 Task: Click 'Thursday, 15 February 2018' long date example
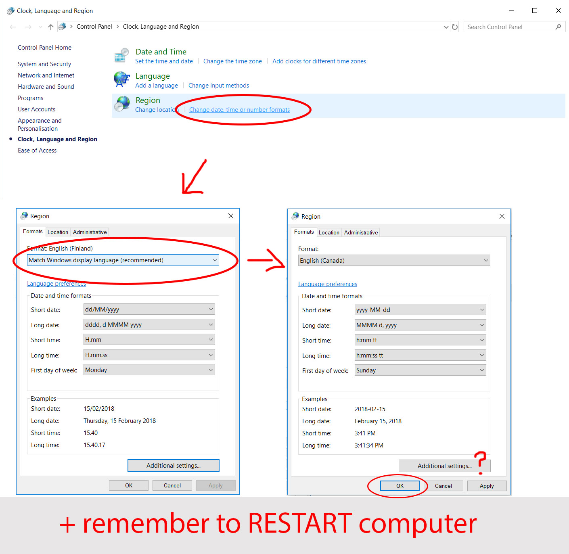point(119,421)
